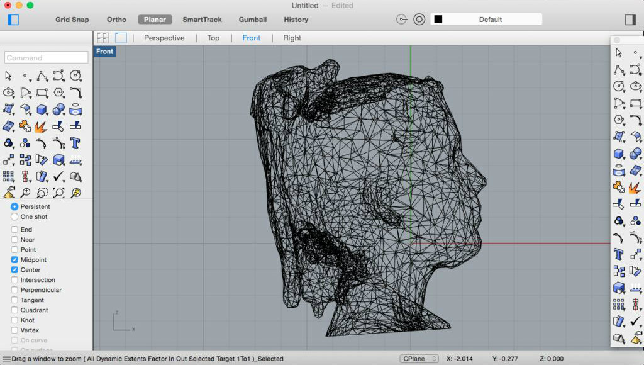Toggle the left sidebar panel icon
This screenshot has width=644, height=365.
(x=14, y=20)
